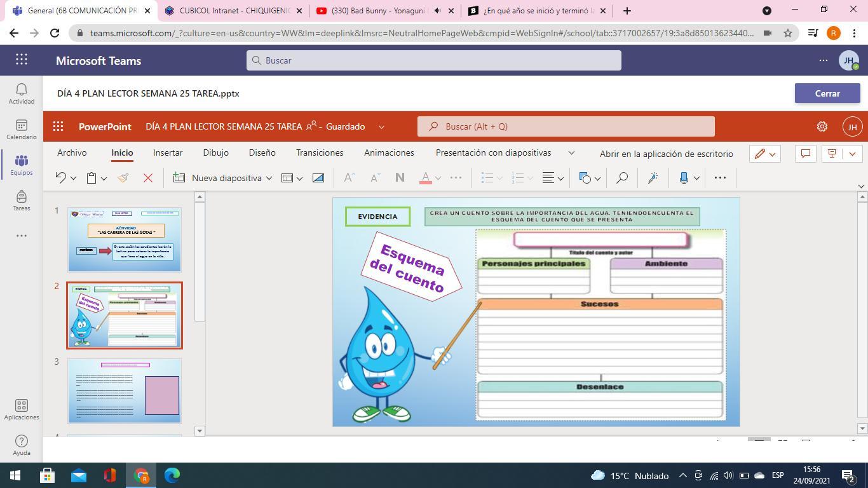Expand the Shapes dropdown arrow

[597, 179]
